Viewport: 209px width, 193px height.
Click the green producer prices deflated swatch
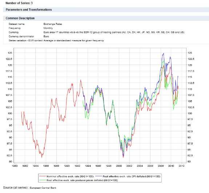click(x=43, y=180)
